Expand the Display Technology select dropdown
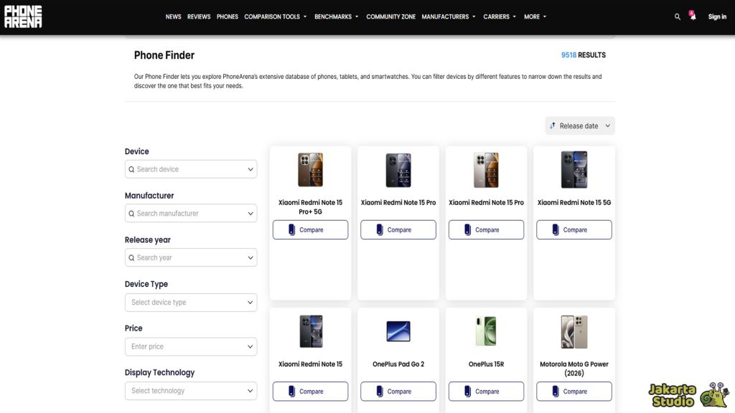The image size is (735, 413). click(191, 391)
